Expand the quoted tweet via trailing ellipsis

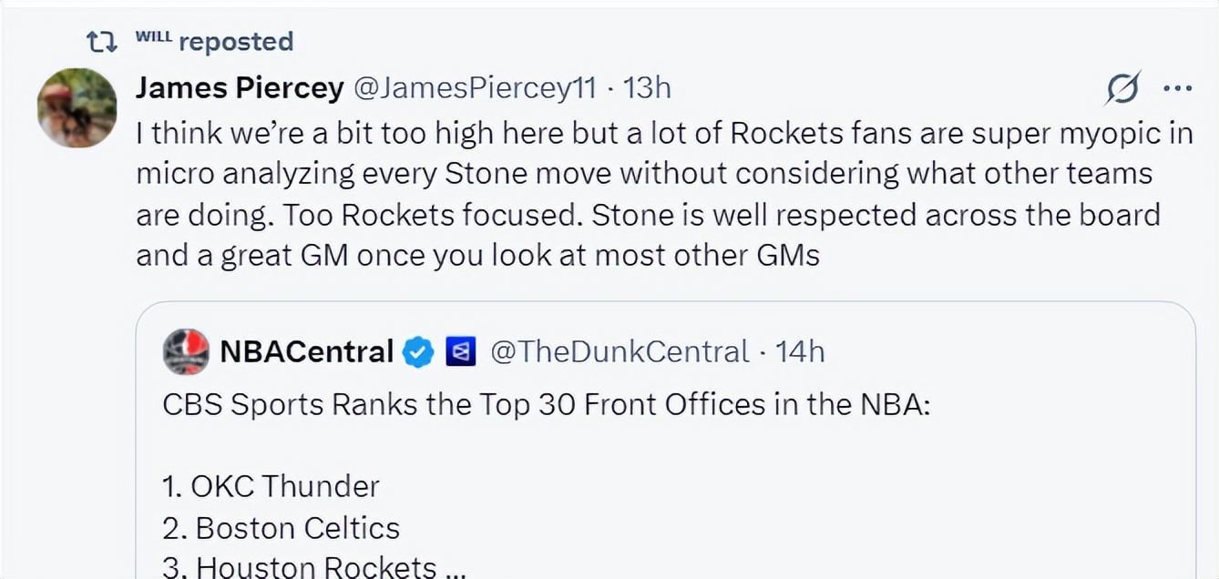tap(456, 568)
